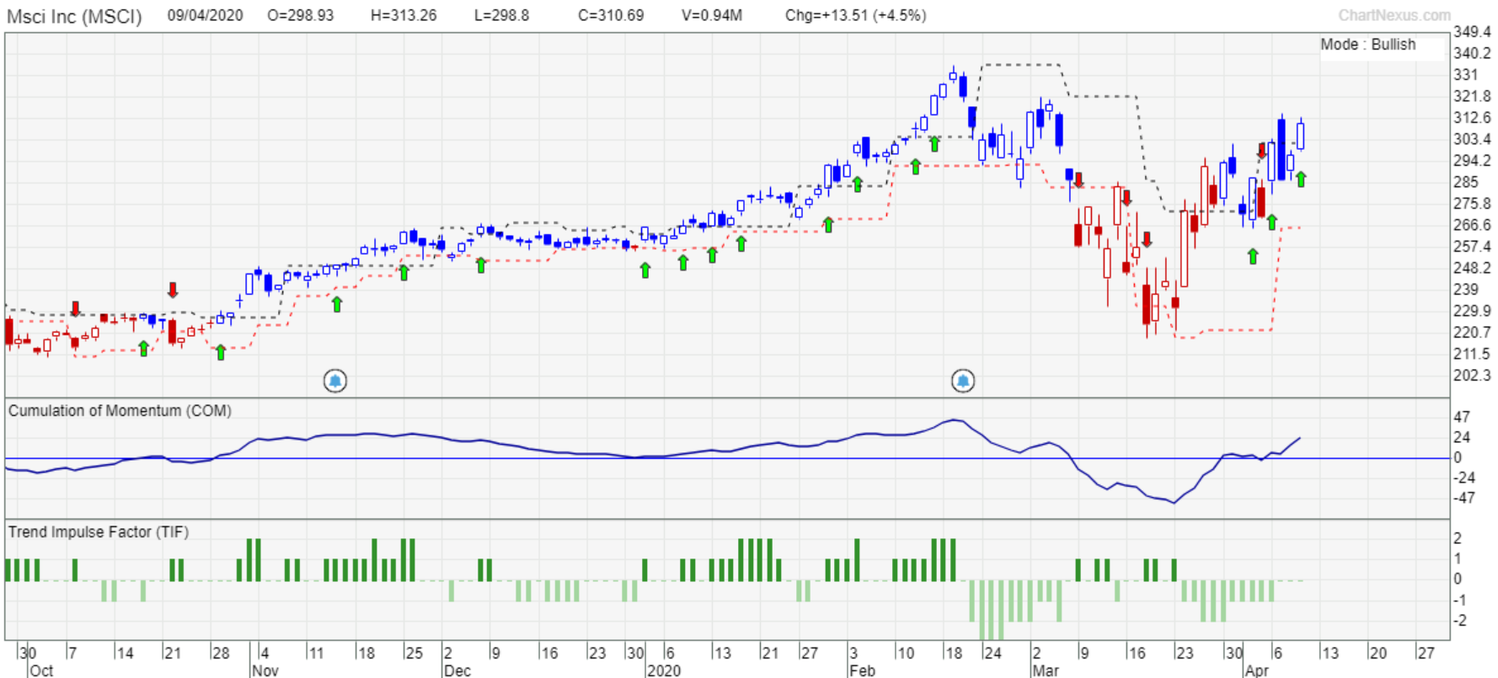Image resolution: width=1498 pixels, height=678 pixels.
Task: Click the -24 label on COM axis
Action: (x=1464, y=478)
